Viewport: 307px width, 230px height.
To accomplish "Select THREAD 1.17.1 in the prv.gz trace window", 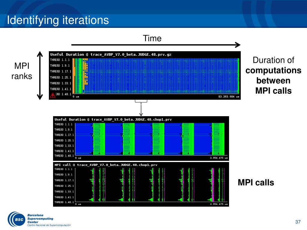I will click(x=61, y=72).
